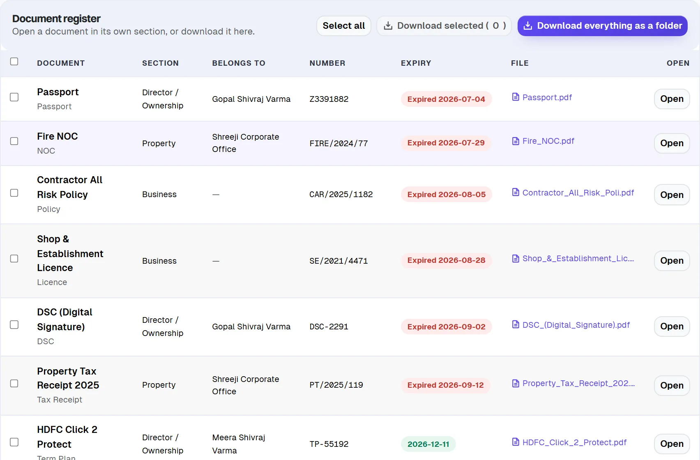Screen dimensions: 700x460
Task: Click the file icon beside HDFC_Click_2_Protect.pdf
Action: click(516, 442)
